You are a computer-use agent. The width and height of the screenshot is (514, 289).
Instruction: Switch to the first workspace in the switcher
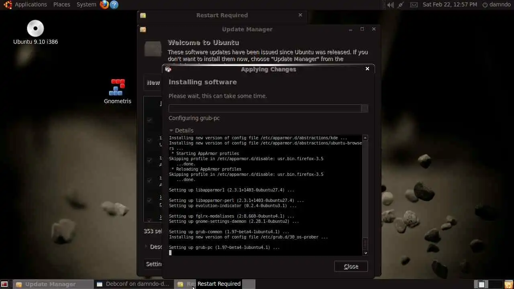pos(481,284)
